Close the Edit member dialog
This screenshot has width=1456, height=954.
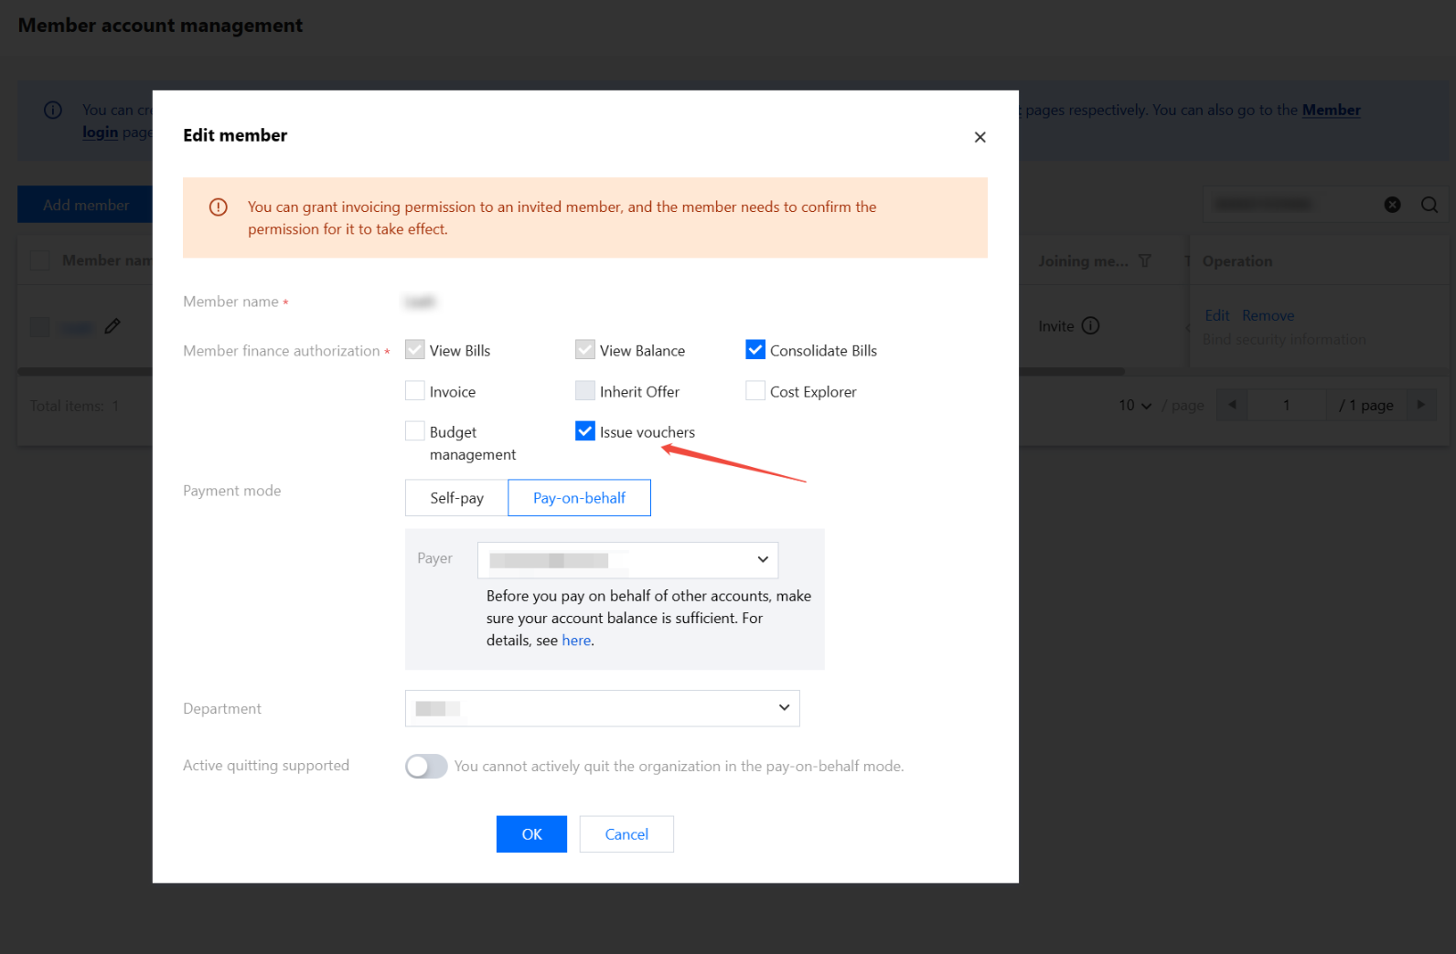coord(980,137)
